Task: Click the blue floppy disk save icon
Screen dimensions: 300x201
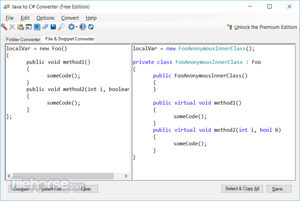Action: coord(53,27)
